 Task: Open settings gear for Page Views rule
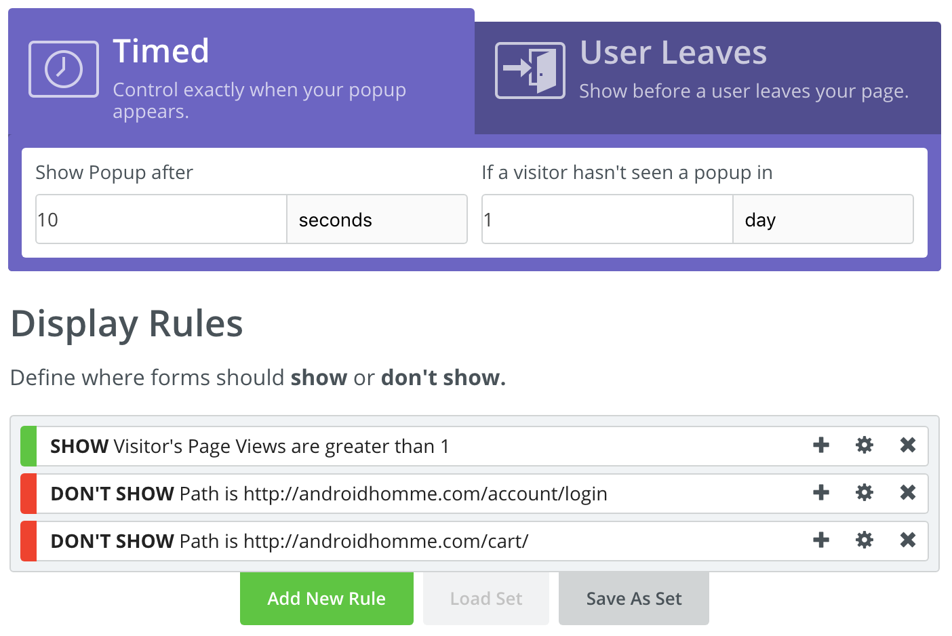point(865,445)
